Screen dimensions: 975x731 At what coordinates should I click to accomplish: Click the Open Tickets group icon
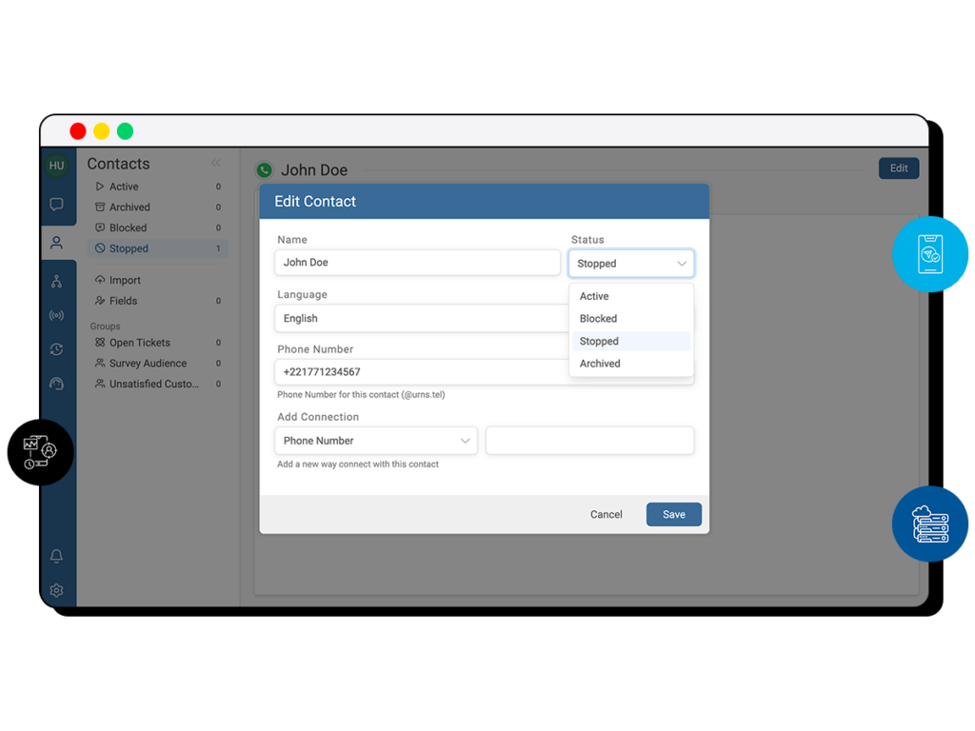99,342
